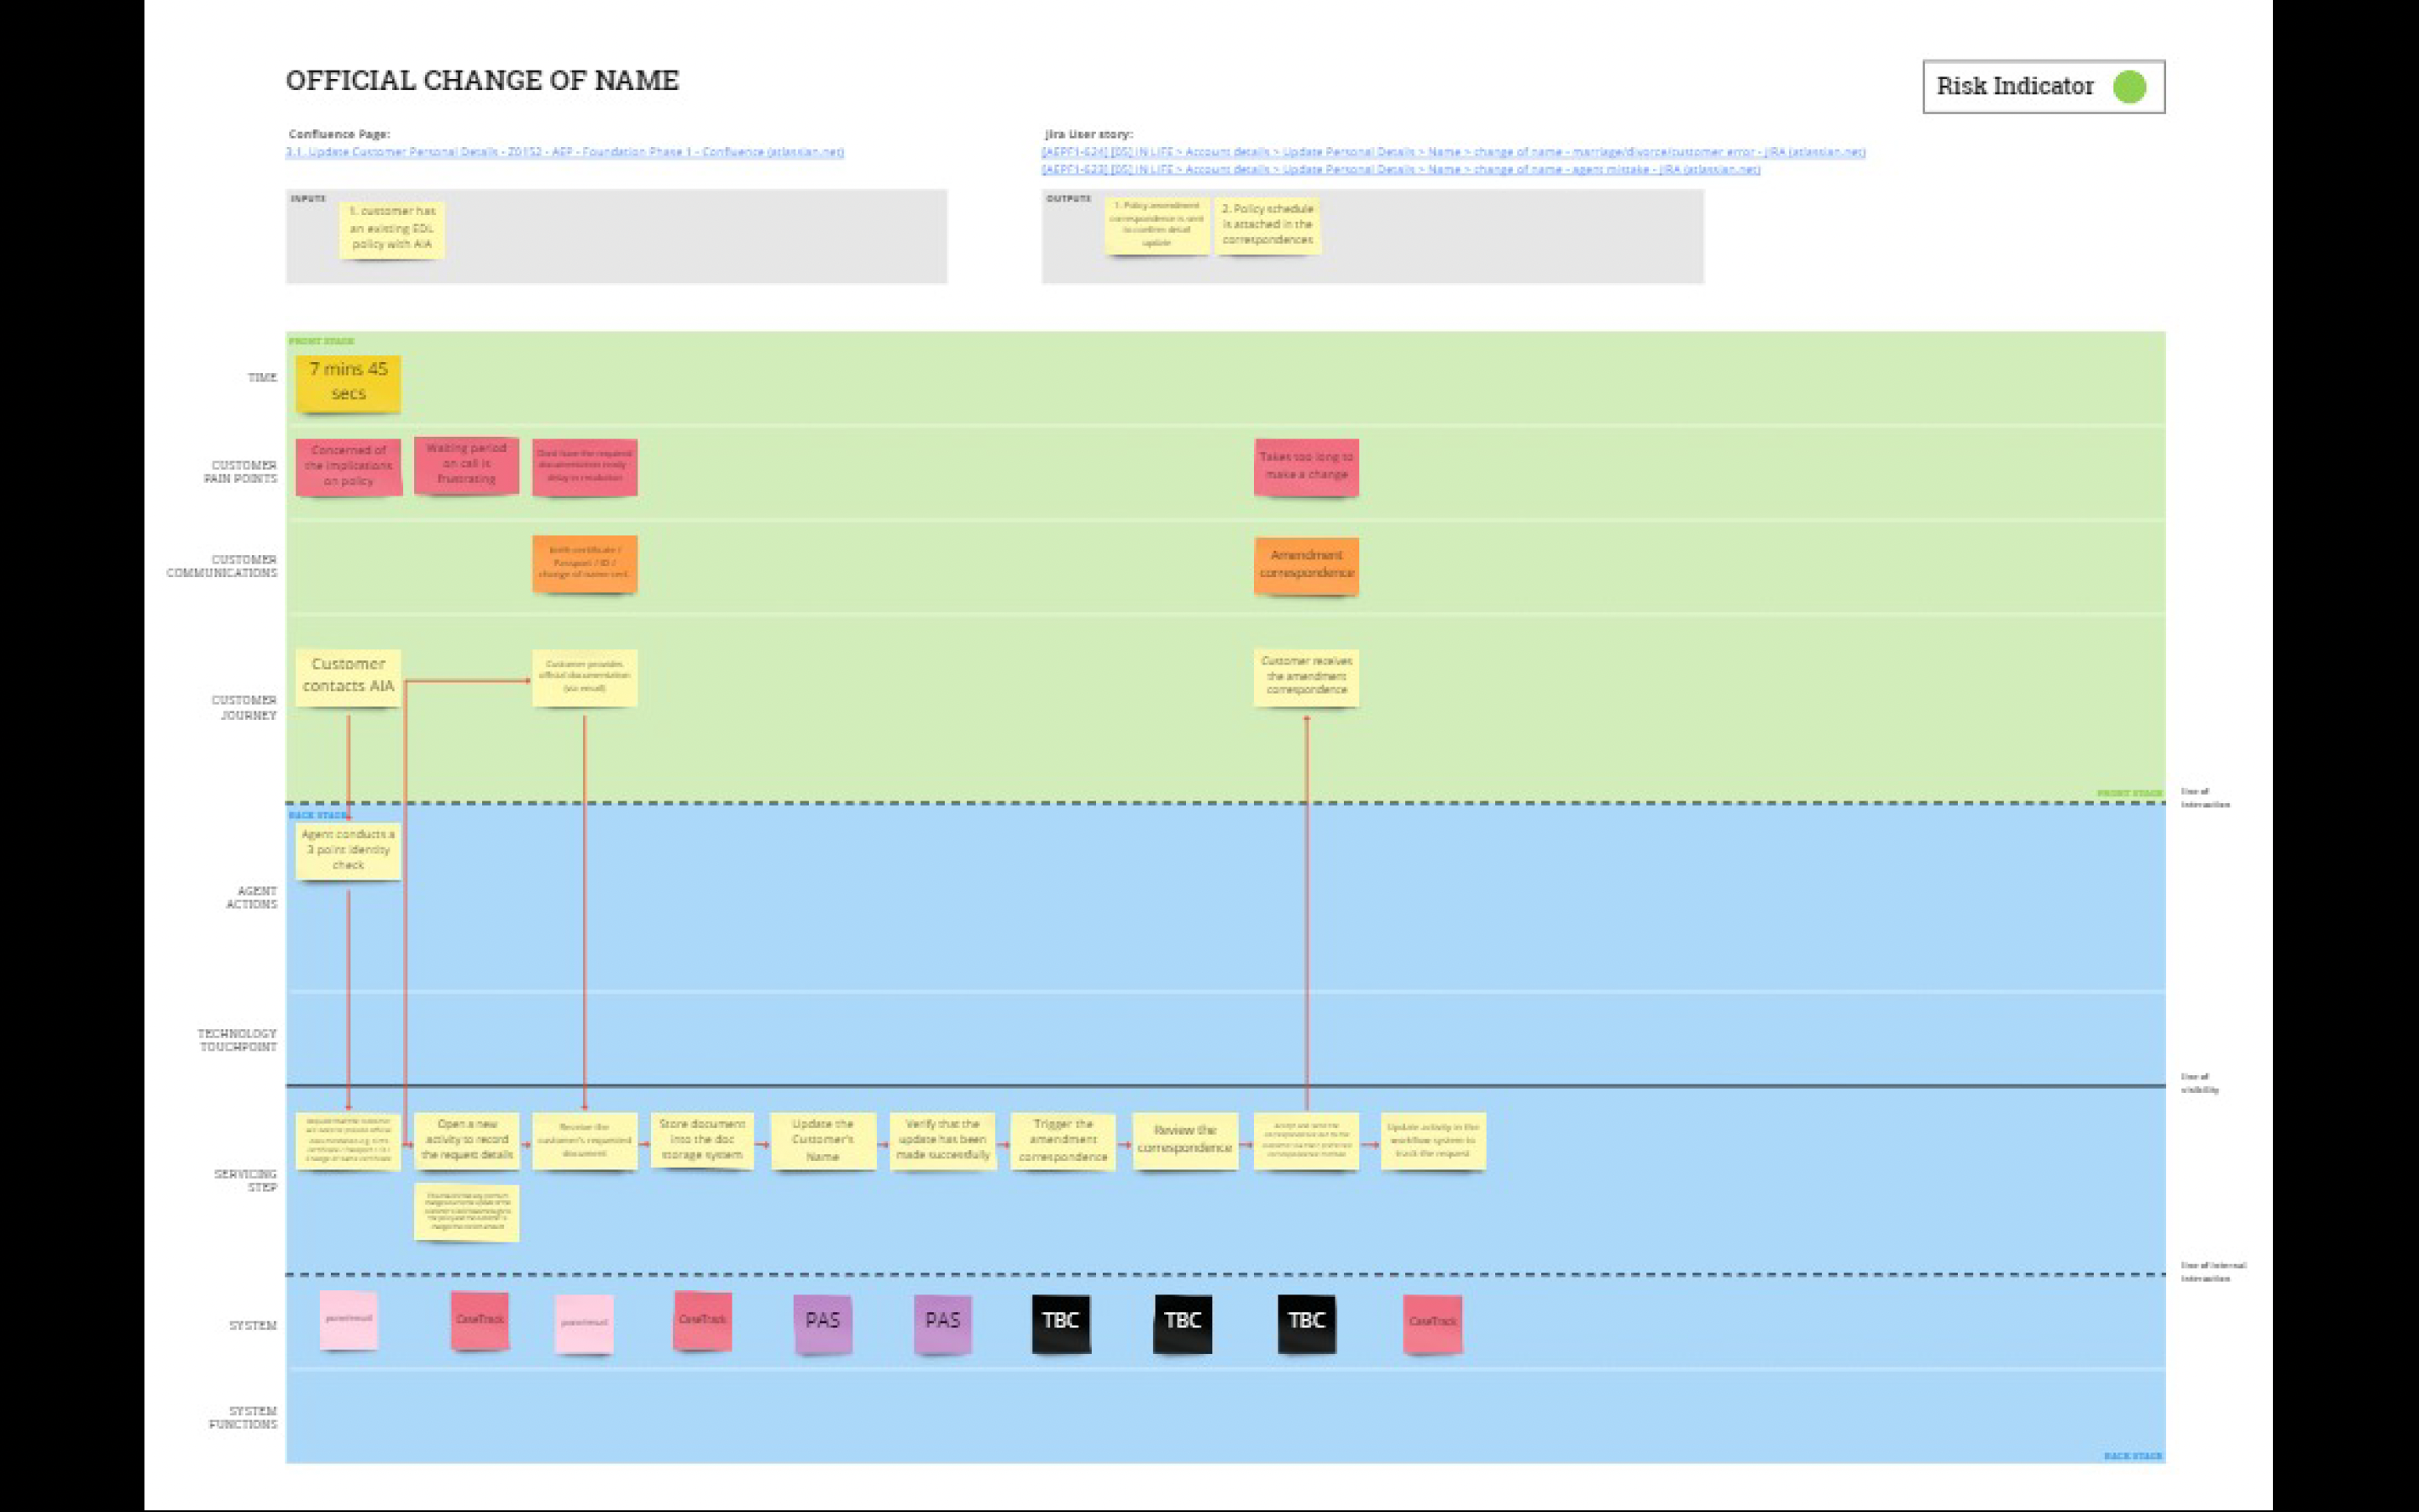Select the 'Verify that the update has been made' step
The width and height of the screenshot is (2419, 1512).
942,1140
